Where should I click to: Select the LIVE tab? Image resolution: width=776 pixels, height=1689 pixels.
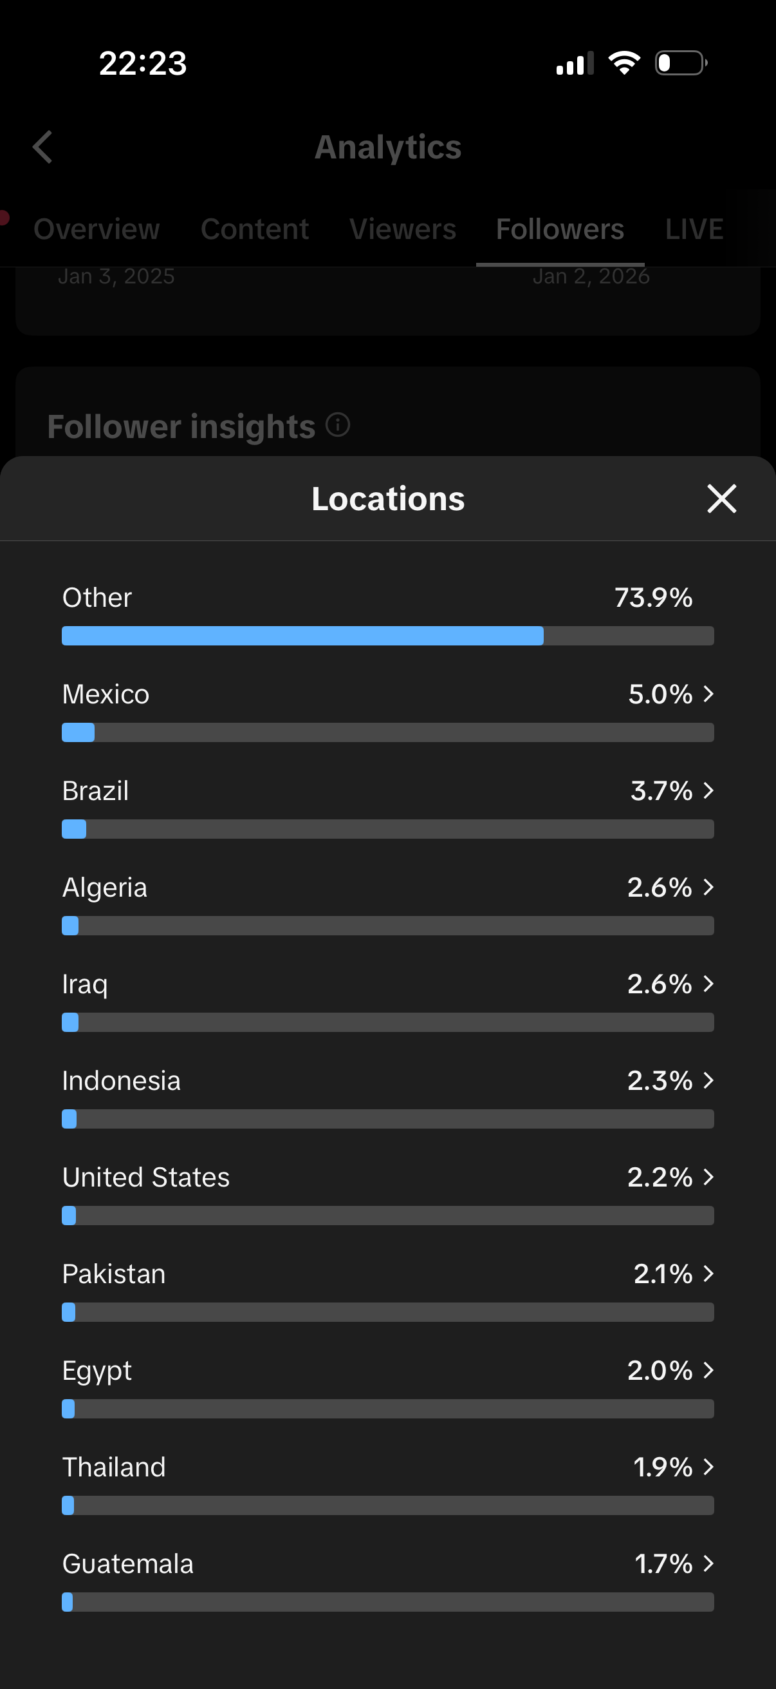point(694,229)
